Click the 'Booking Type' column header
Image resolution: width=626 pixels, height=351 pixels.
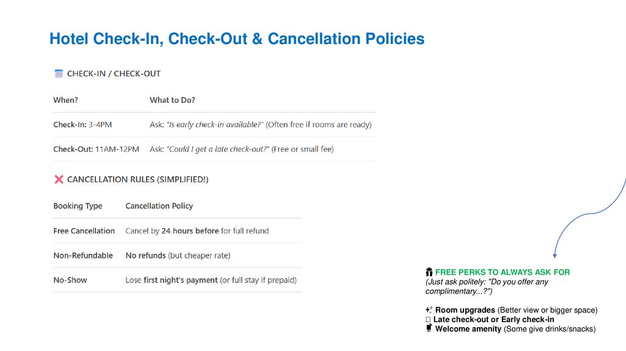coord(78,206)
